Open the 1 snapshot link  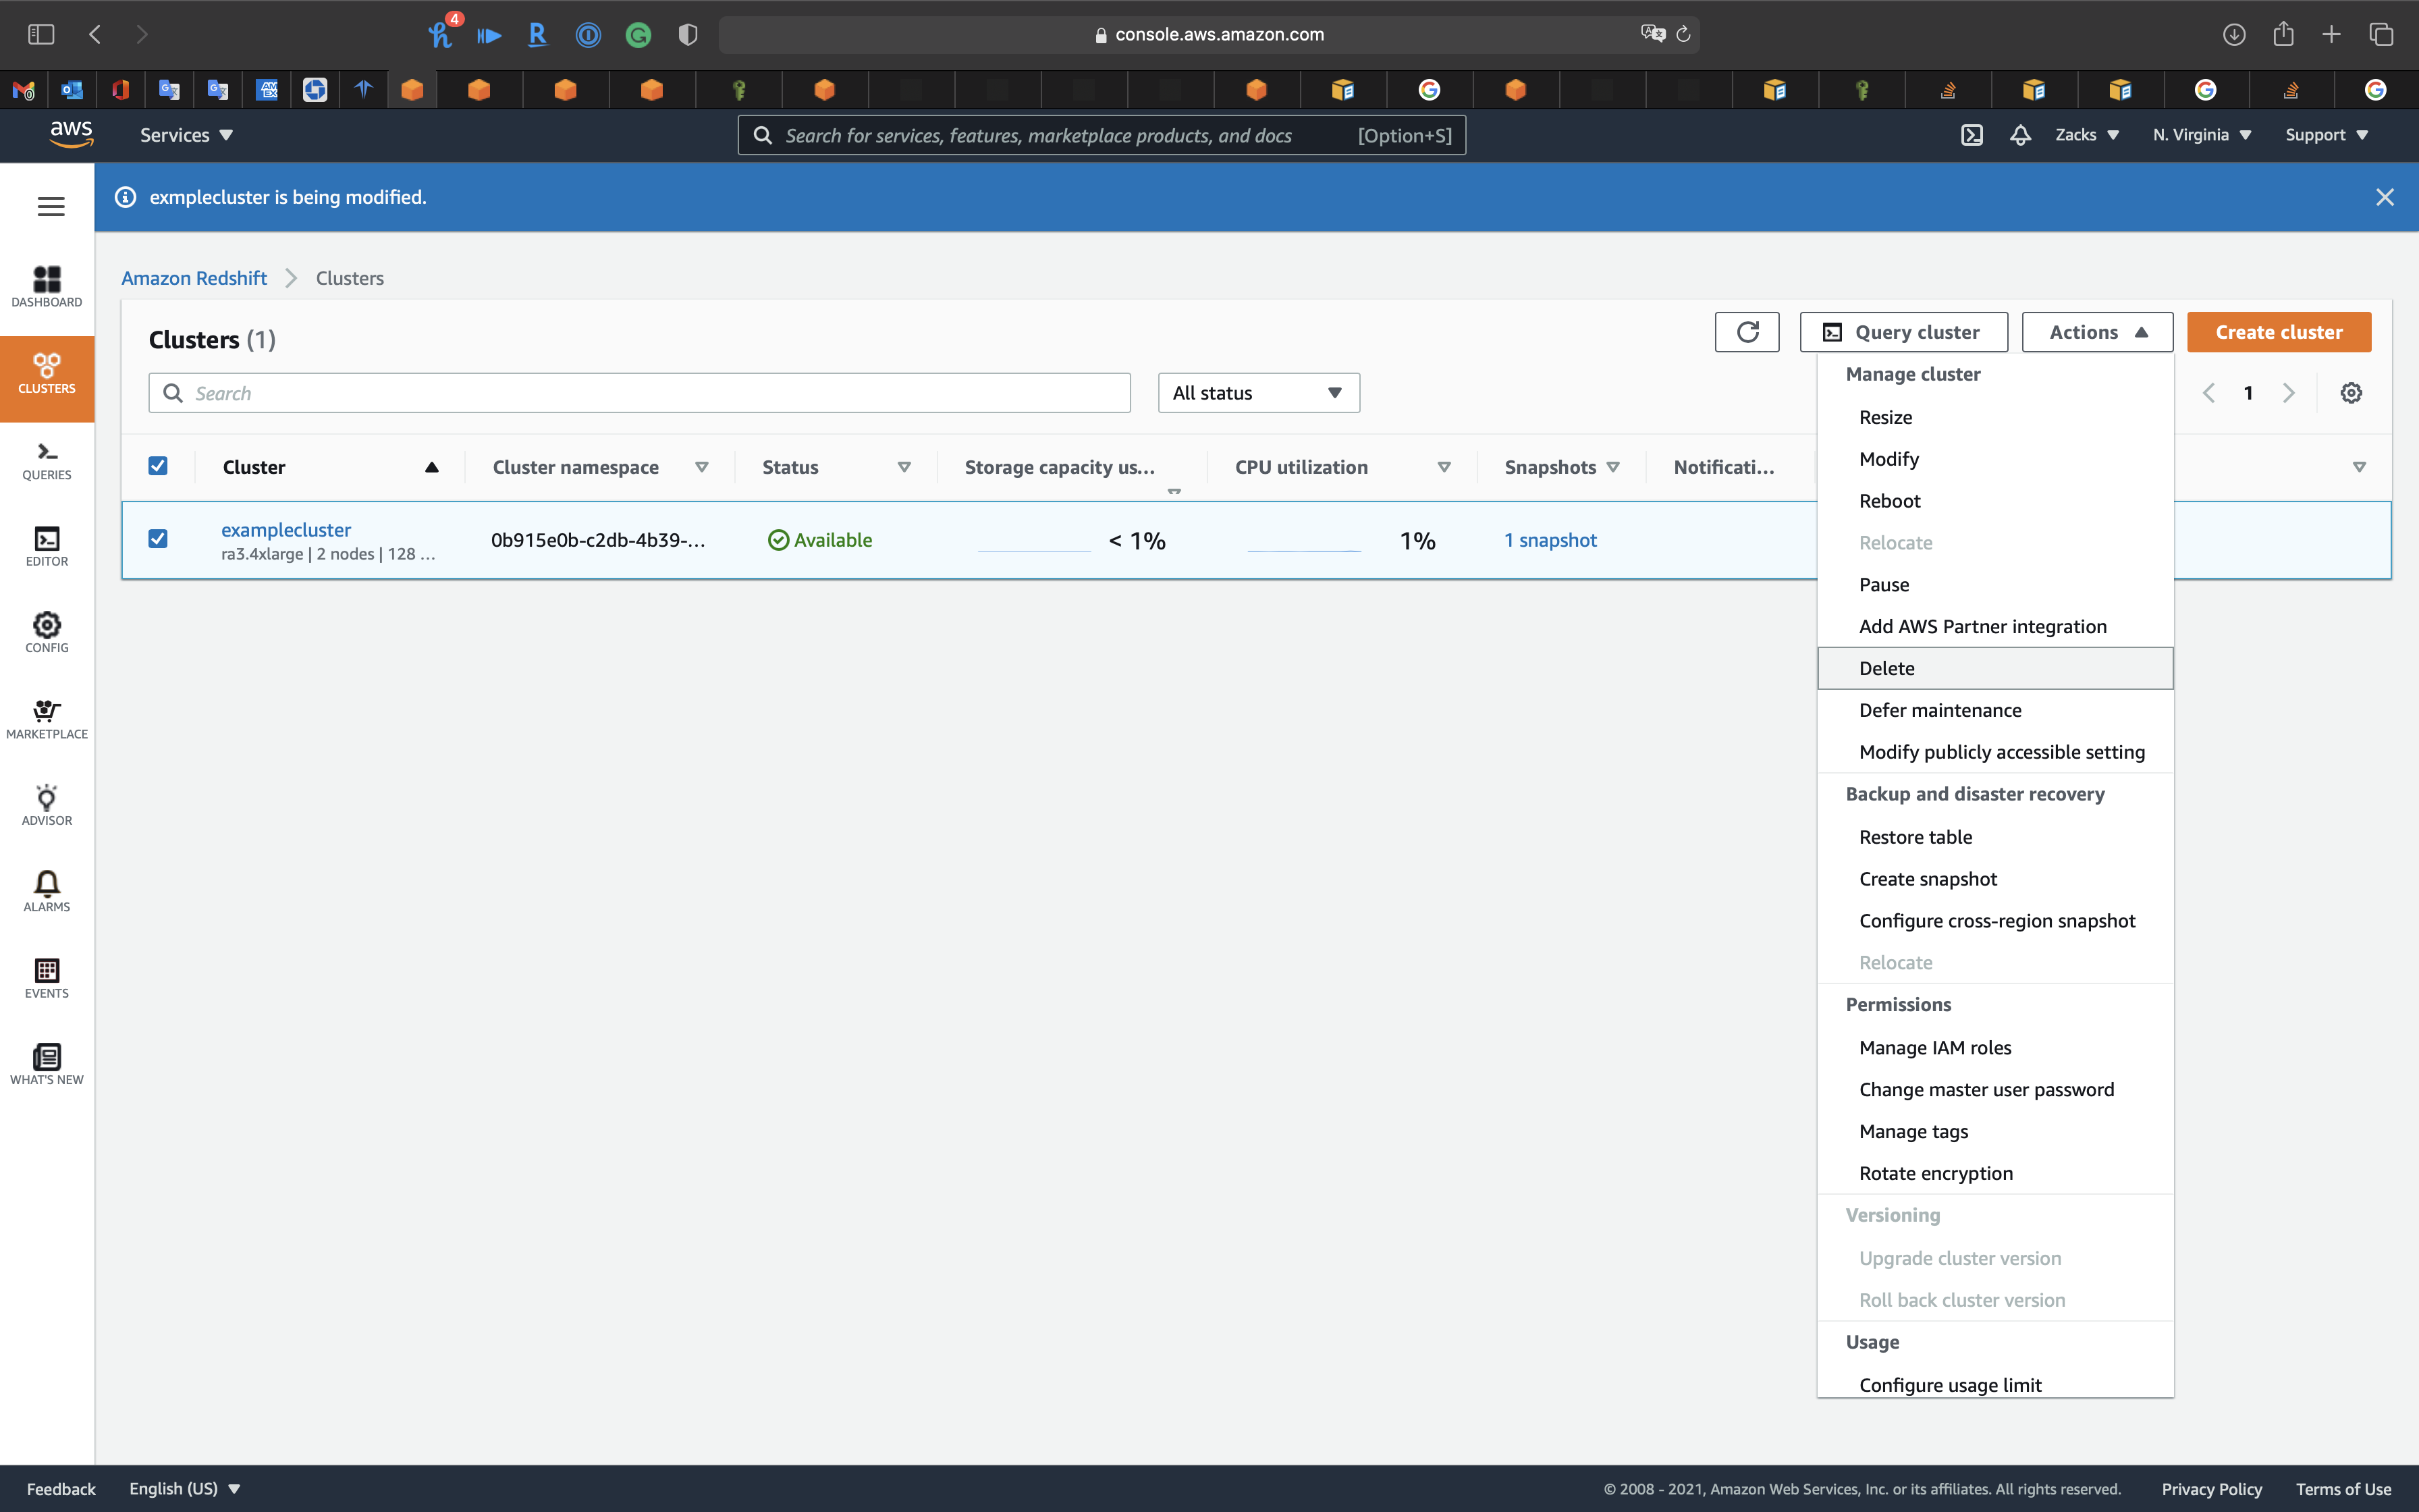point(1550,540)
